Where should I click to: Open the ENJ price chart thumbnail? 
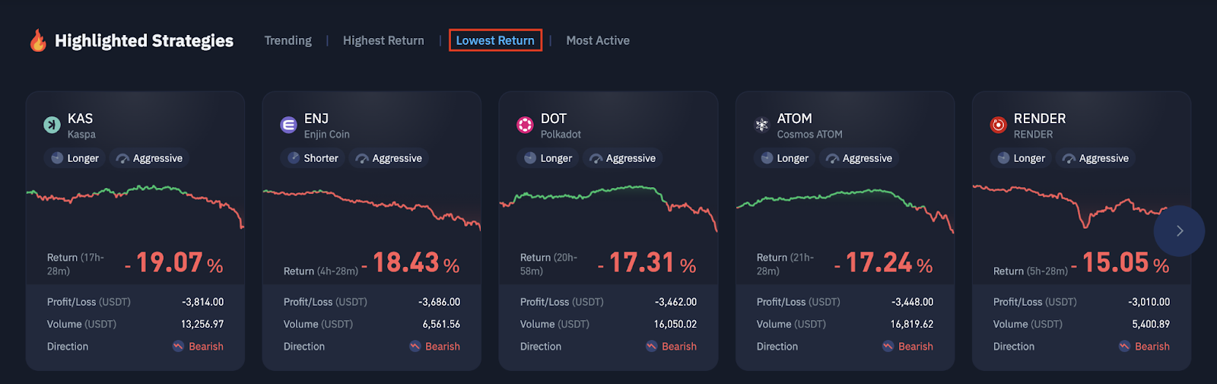click(371, 205)
